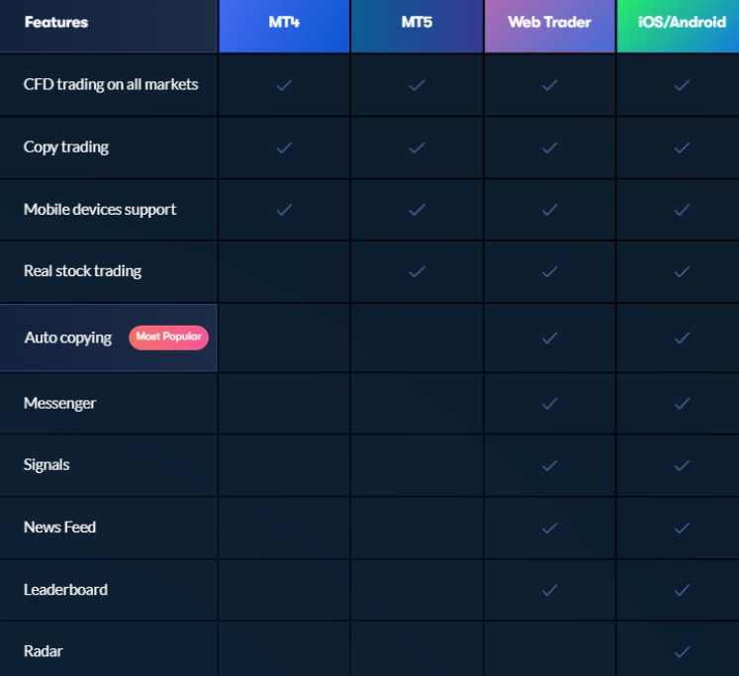This screenshot has height=676, width=739.
Task: Click the Real stock trading label
Action: 82,271
